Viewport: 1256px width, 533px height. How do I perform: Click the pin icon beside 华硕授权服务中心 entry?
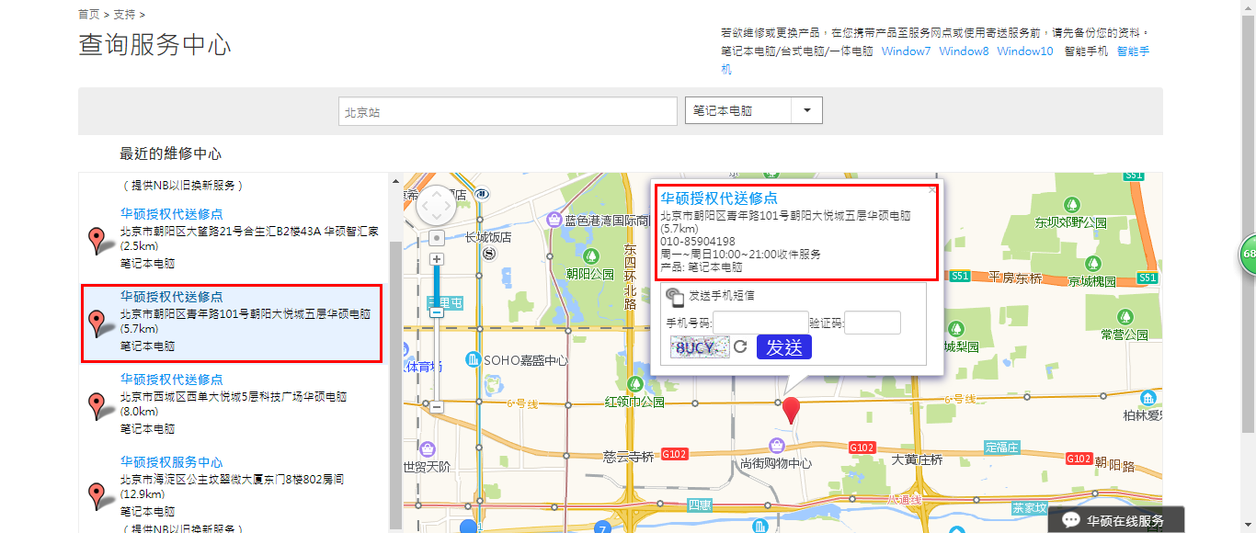pos(97,496)
